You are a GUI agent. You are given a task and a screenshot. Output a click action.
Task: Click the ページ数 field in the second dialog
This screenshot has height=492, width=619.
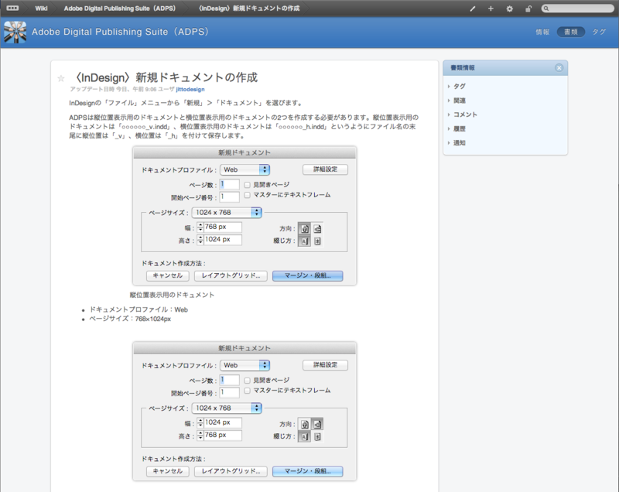pyautogui.click(x=229, y=380)
